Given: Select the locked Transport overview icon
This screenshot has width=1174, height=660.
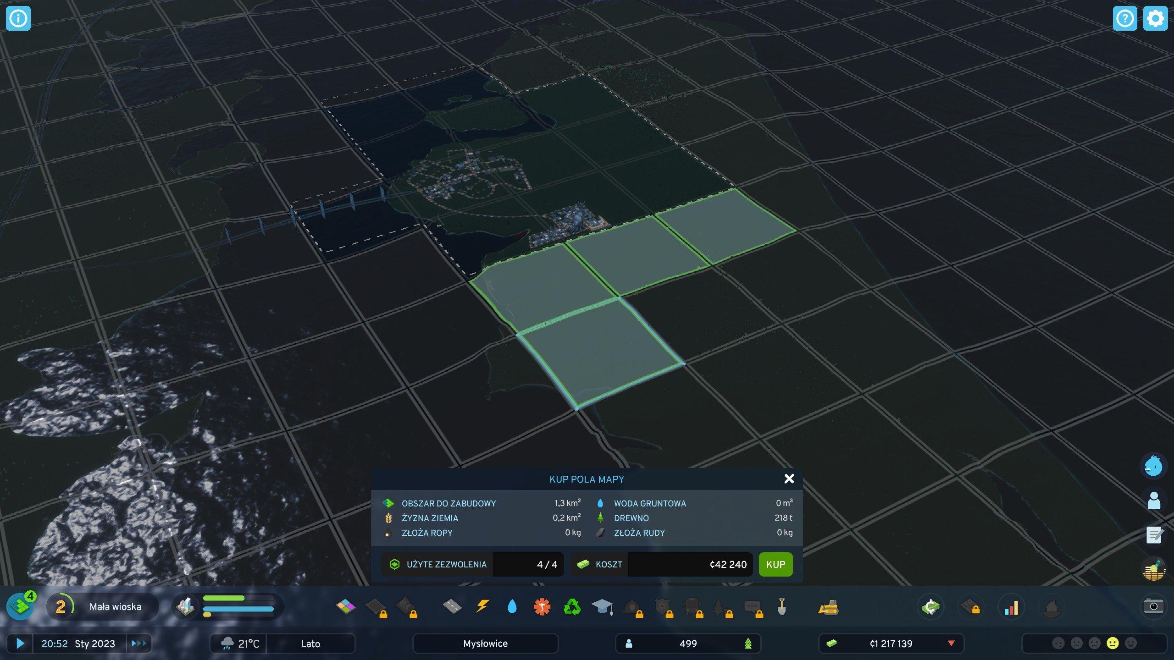Looking at the screenshot, I should tap(971, 607).
